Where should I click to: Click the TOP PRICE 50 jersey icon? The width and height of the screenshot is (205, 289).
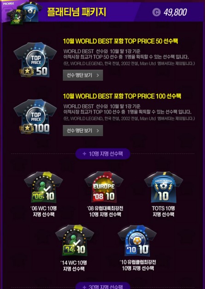[x=35, y=60]
